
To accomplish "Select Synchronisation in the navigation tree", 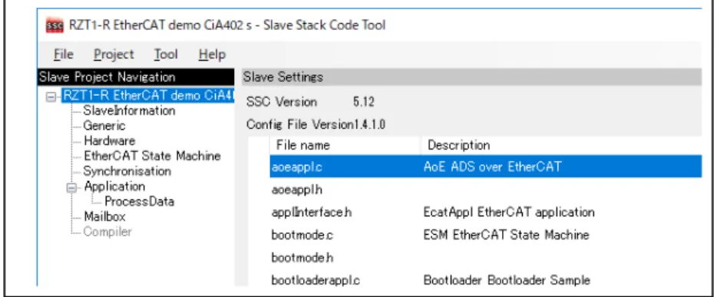I will [127, 171].
